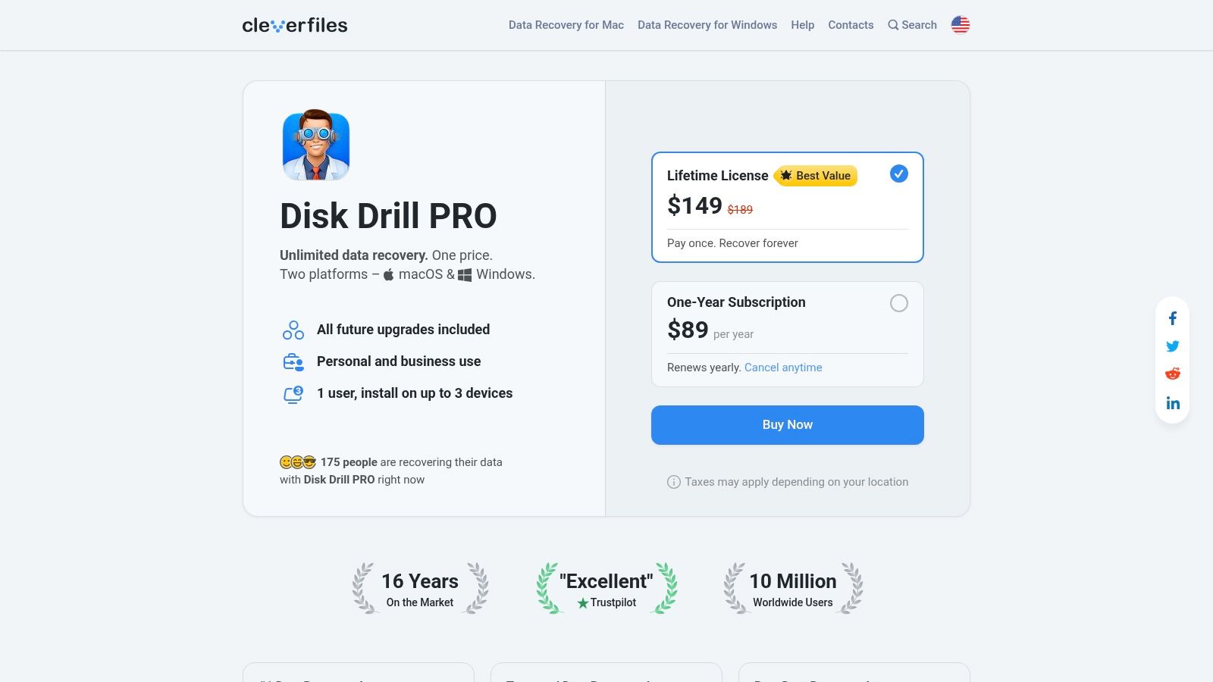Screen dimensions: 1213x682
Task: Share the page on LinkedIn
Action: pos(1173,403)
